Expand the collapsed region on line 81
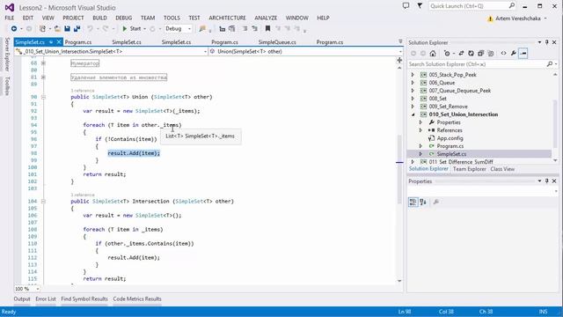 pos(43,77)
